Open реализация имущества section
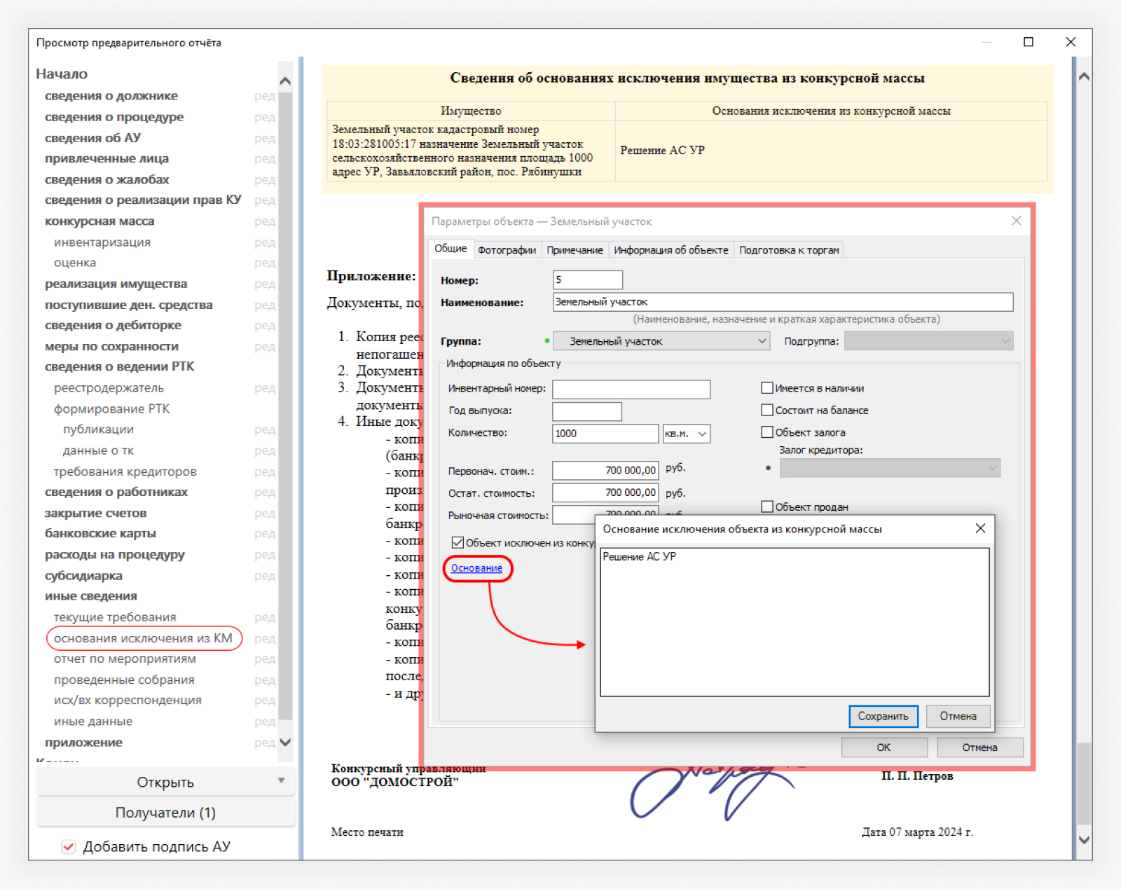 point(116,284)
